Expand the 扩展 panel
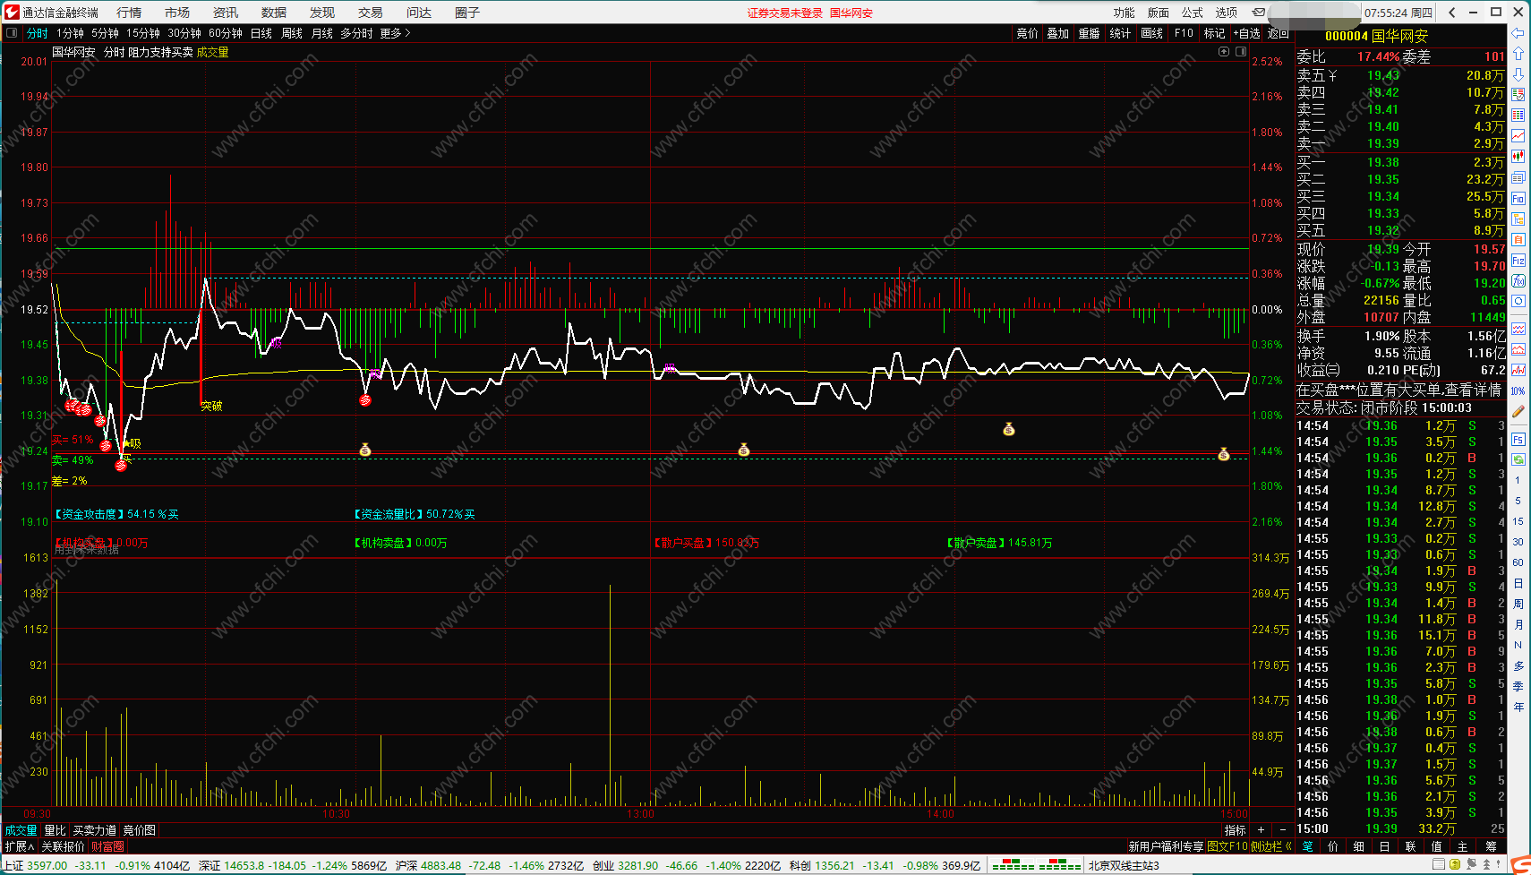Screen dimensions: 1531x875 coord(20,846)
